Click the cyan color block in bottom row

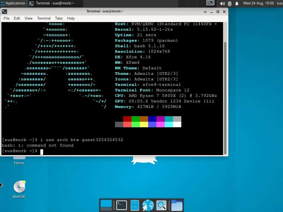(169, 124)
